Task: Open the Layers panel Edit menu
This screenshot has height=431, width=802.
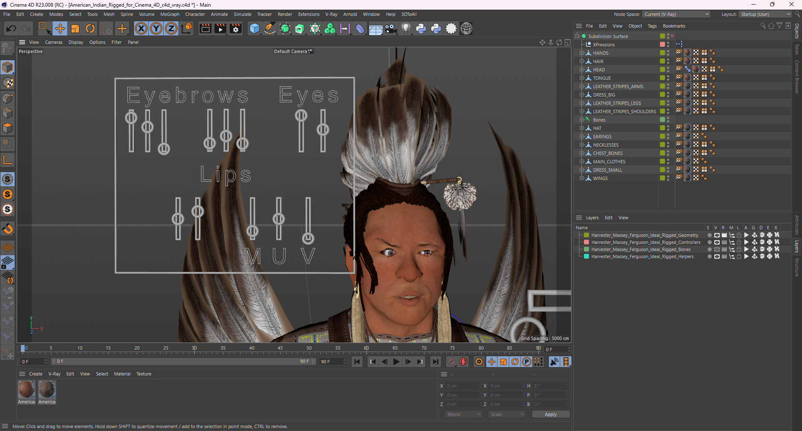Action: [x=609, y=218]
